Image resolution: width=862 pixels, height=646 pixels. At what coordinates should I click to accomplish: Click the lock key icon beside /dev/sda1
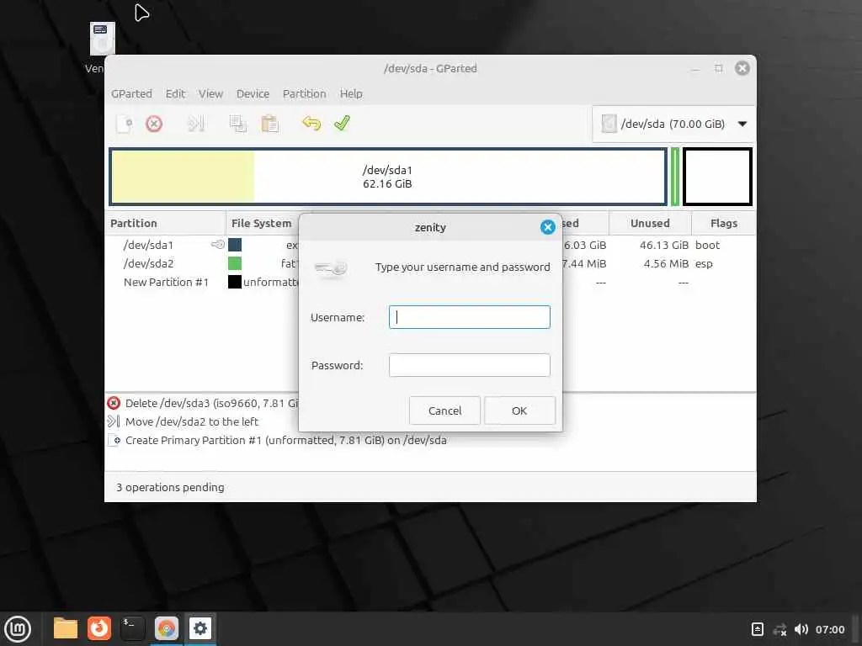tap(218, 245)
